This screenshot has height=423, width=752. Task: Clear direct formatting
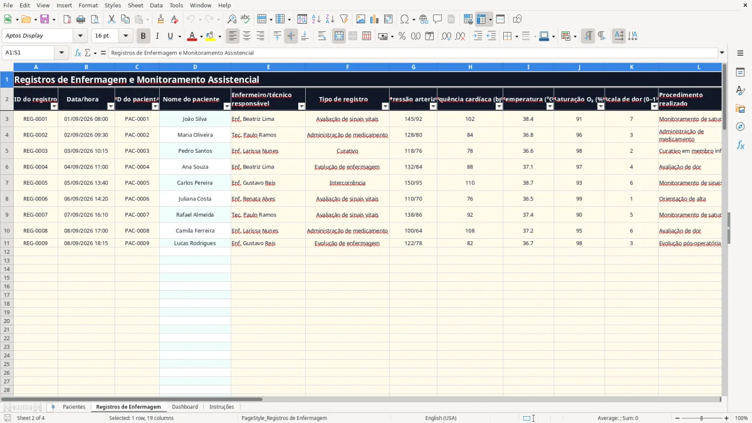click(174, 19)
